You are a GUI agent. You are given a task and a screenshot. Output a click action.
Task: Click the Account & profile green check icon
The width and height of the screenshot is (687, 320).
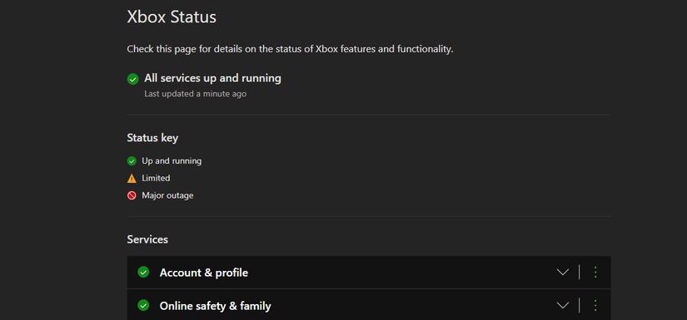143,272
